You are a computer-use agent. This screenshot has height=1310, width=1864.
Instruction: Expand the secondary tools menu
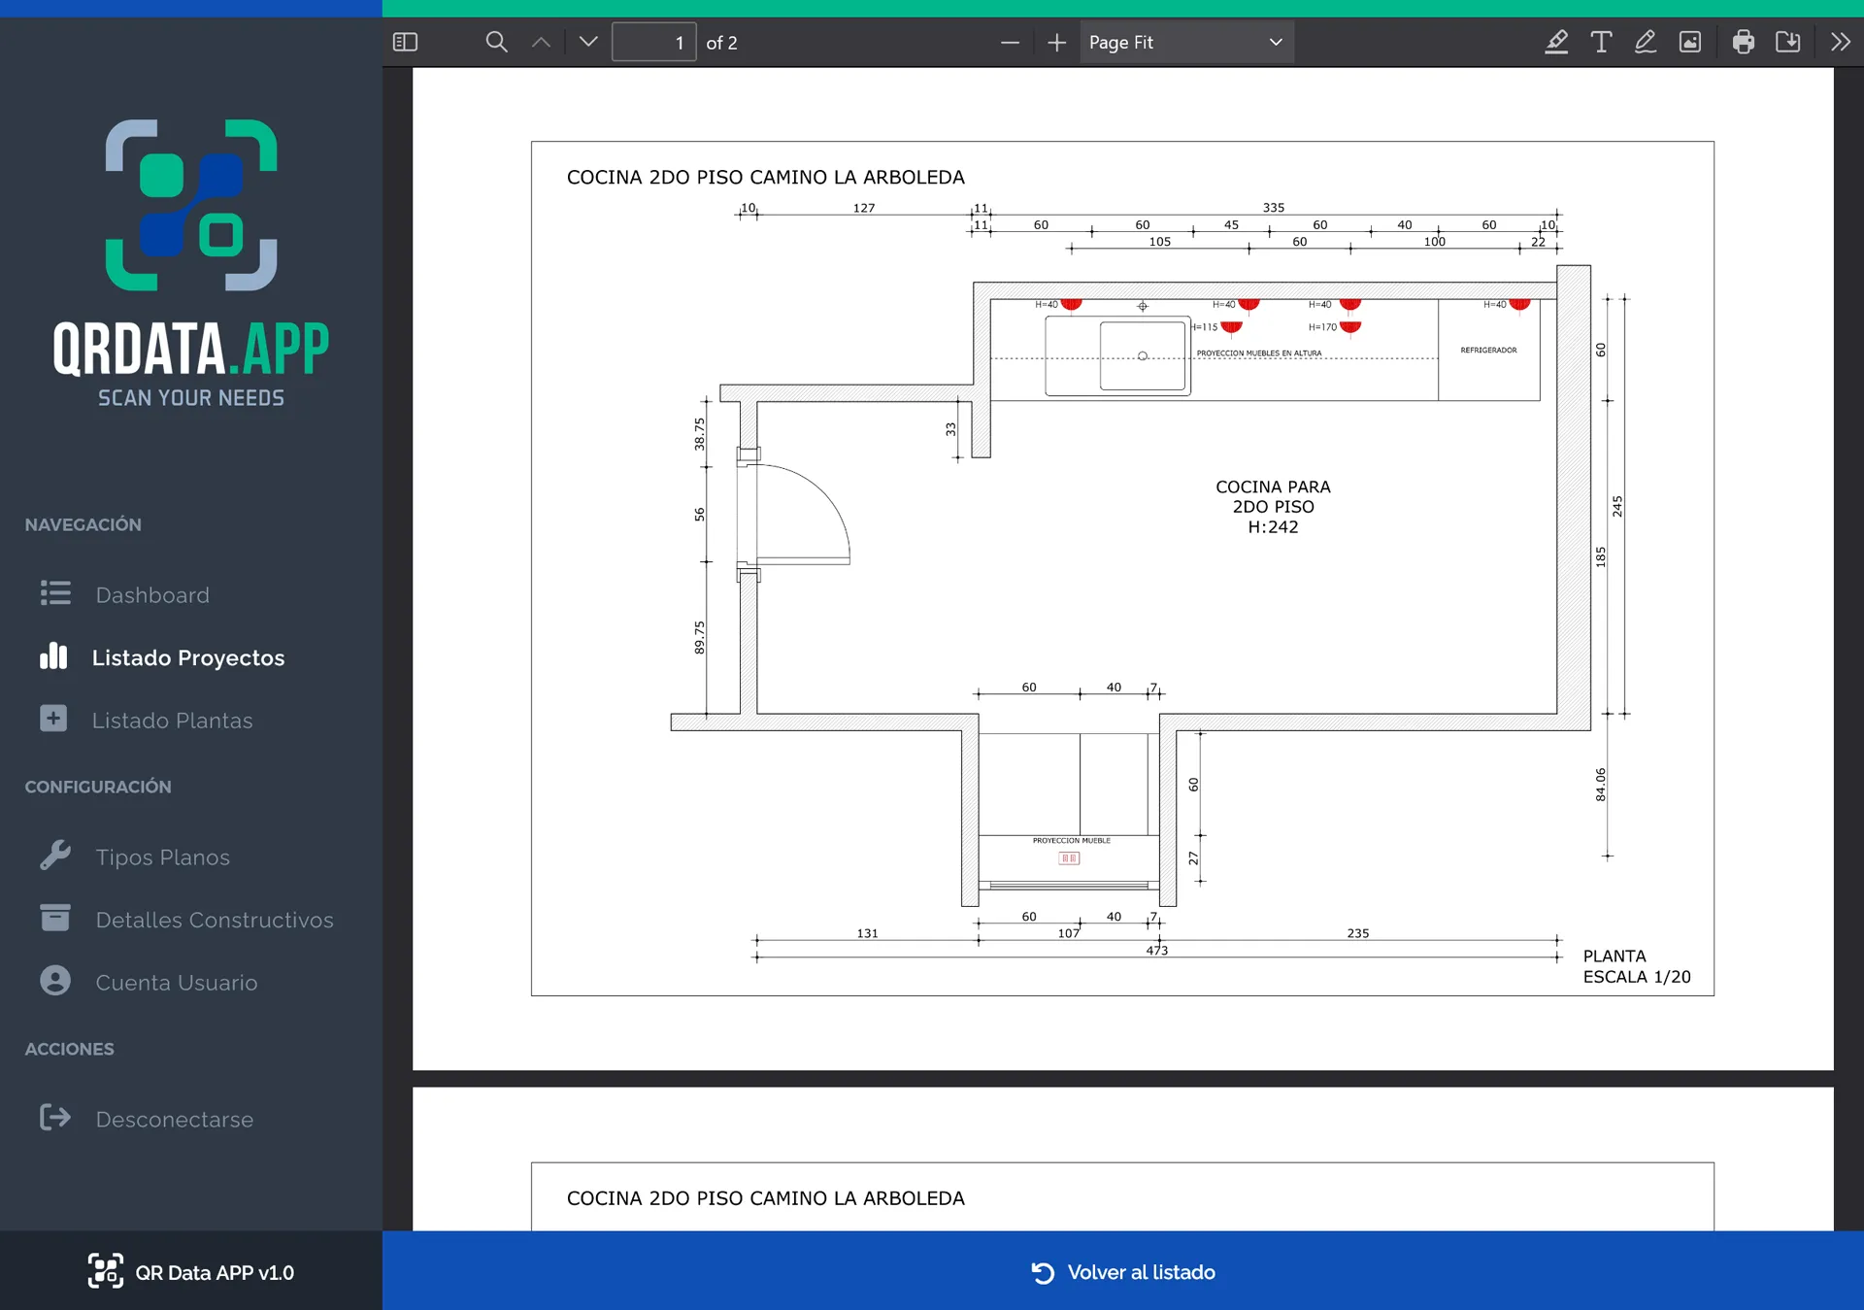coord(1840,42)
